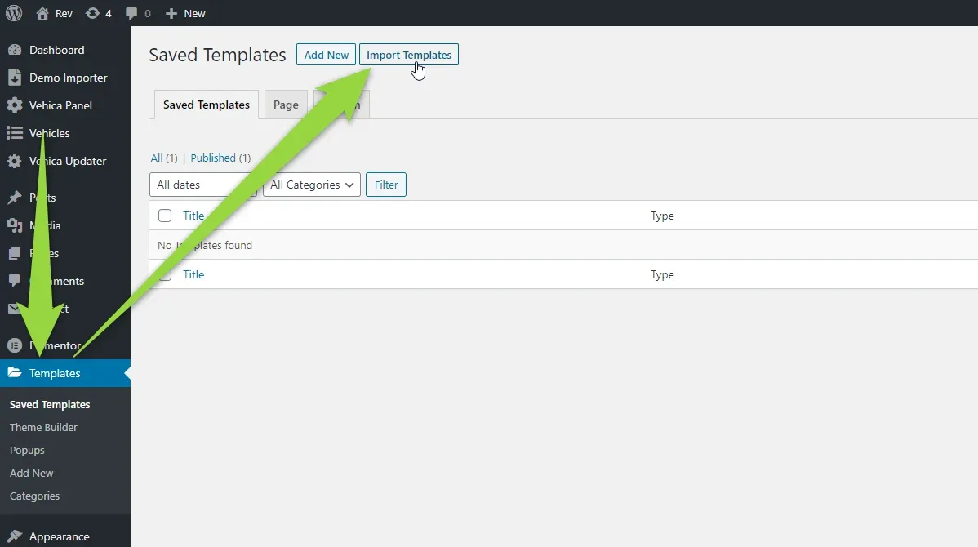The image size is (978, 547).
Task: Show All (1) templates link
Action: click(x=164, y=158)
